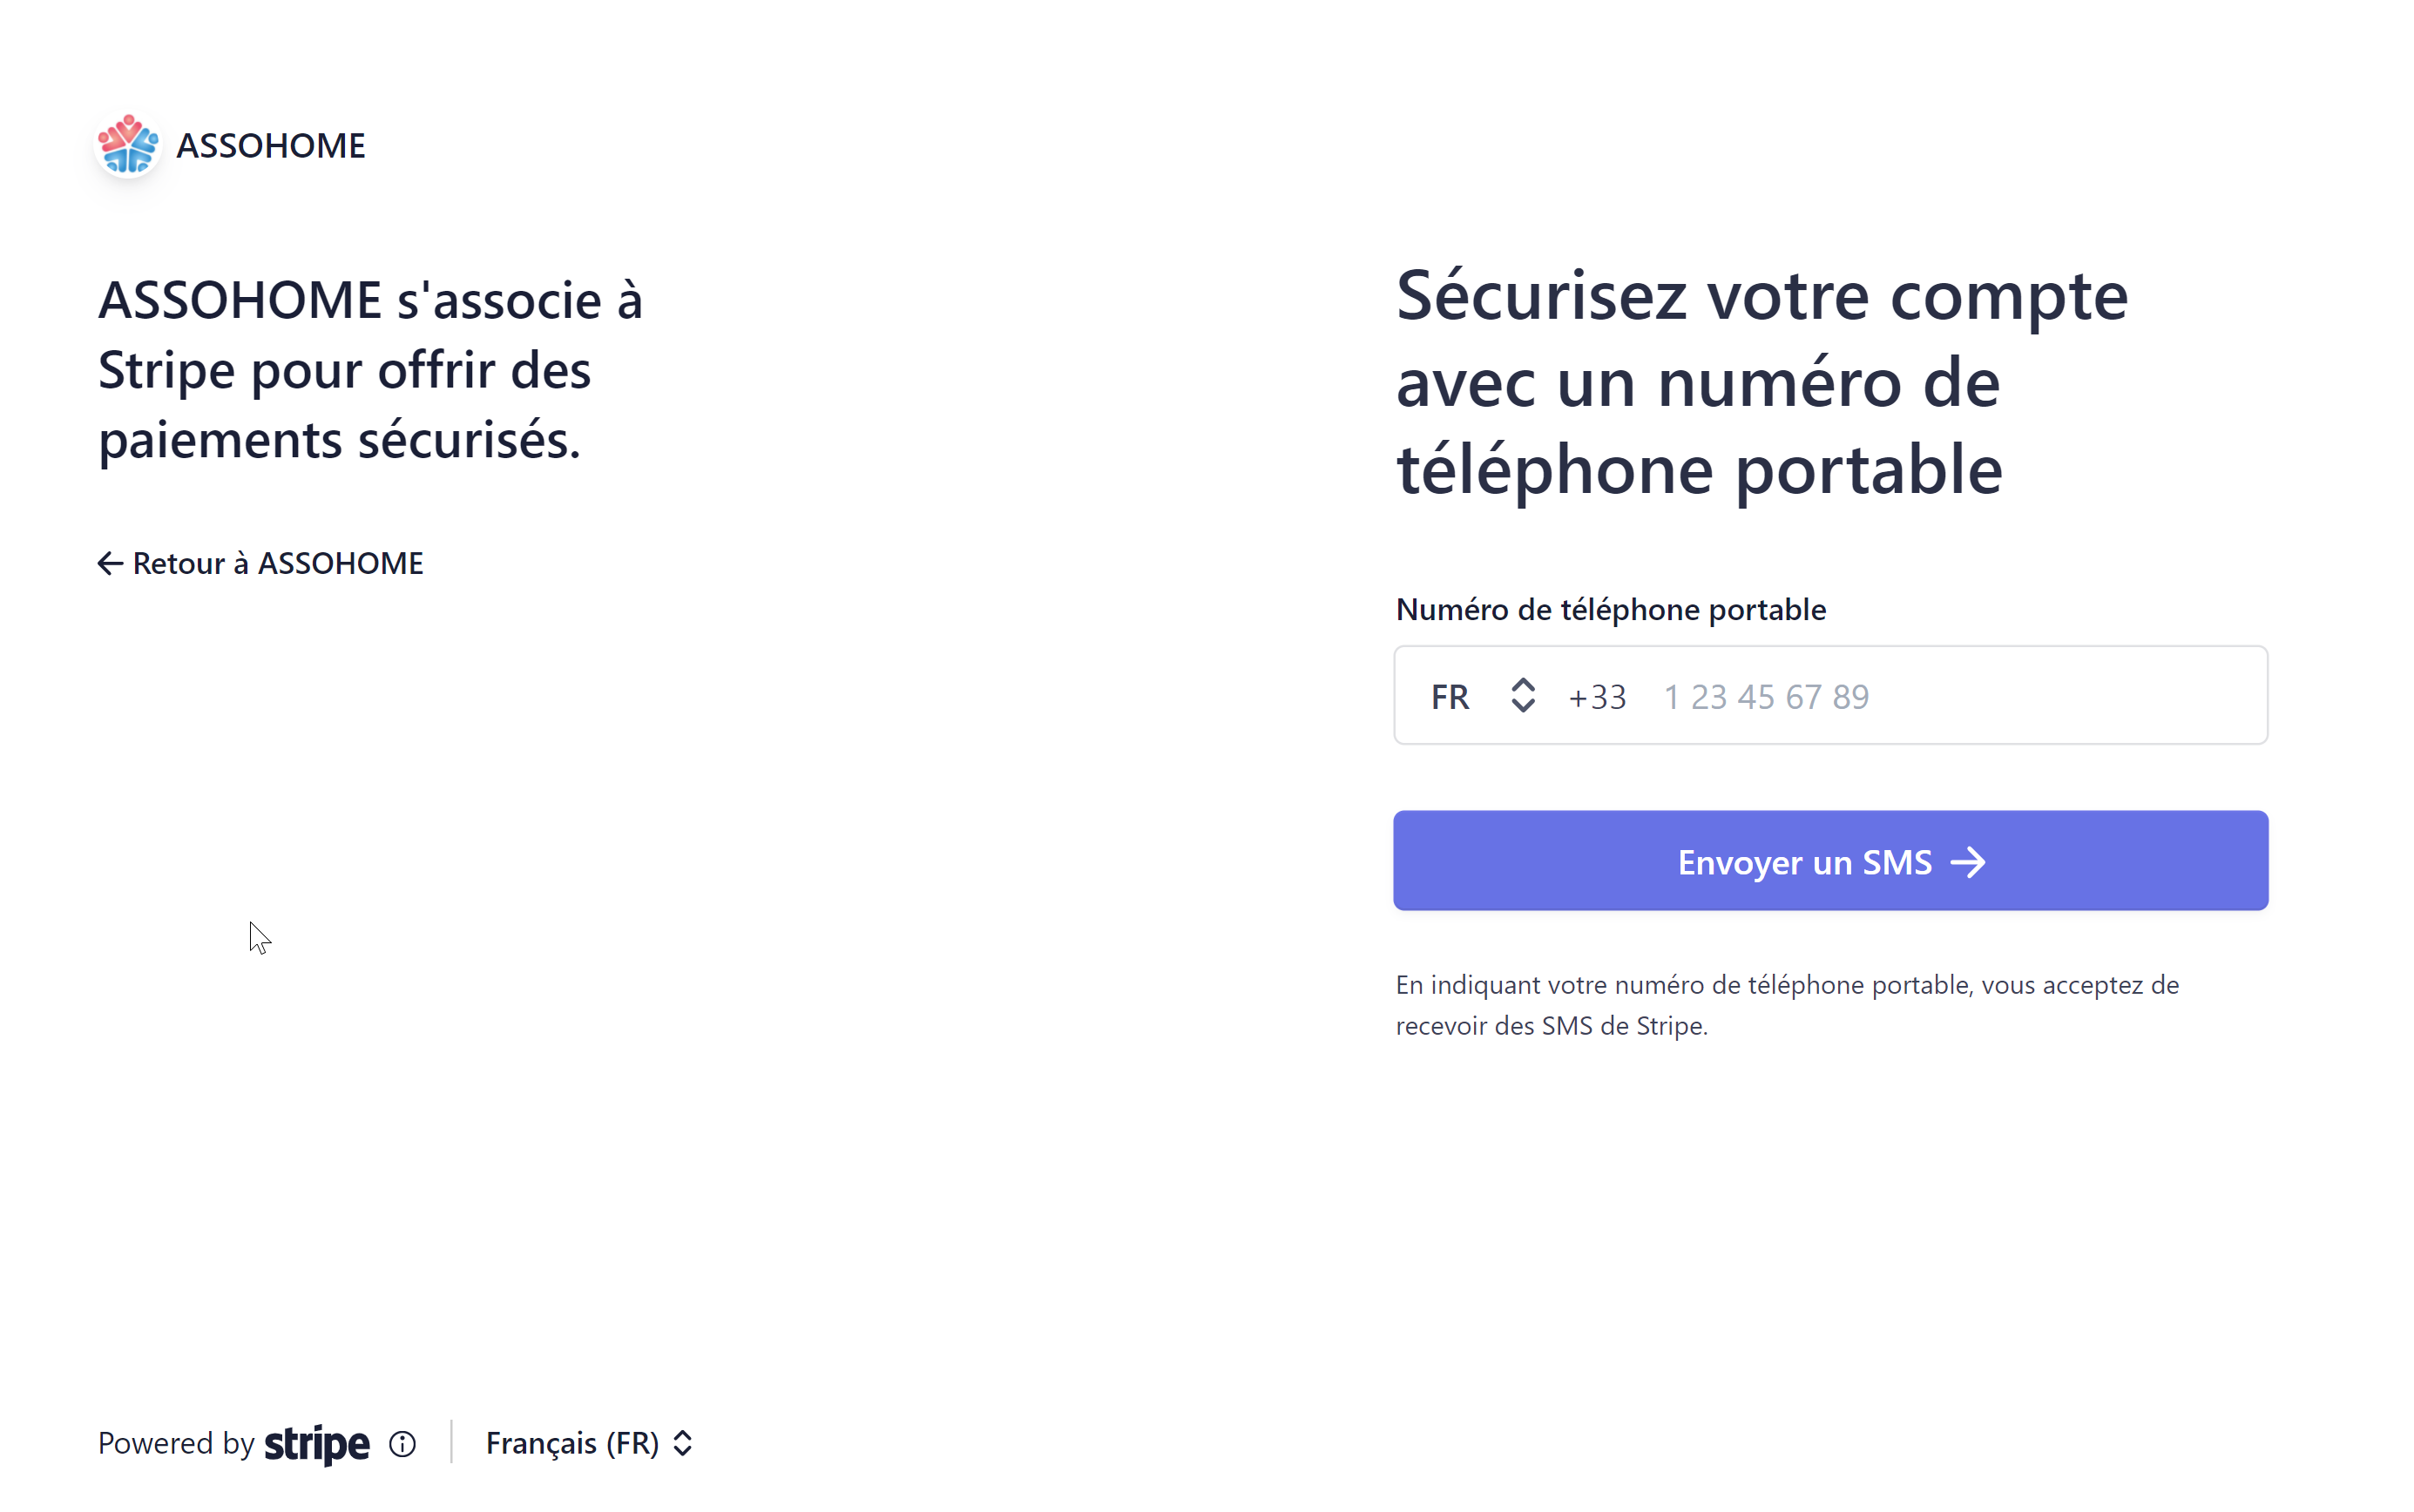The height and width of the screenshot is (1512, 2414).
Task: Click the chevron icon beside Français (FR)
Action: [683, 1444]
